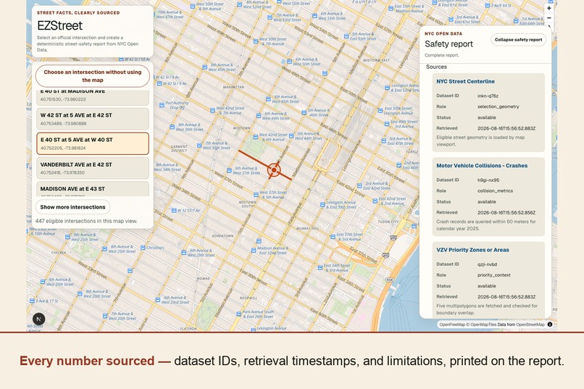Click the 6th Avenue & West 44th Street stop icon
The height and width of the screenshot is (389, 584).
[258, 116]
